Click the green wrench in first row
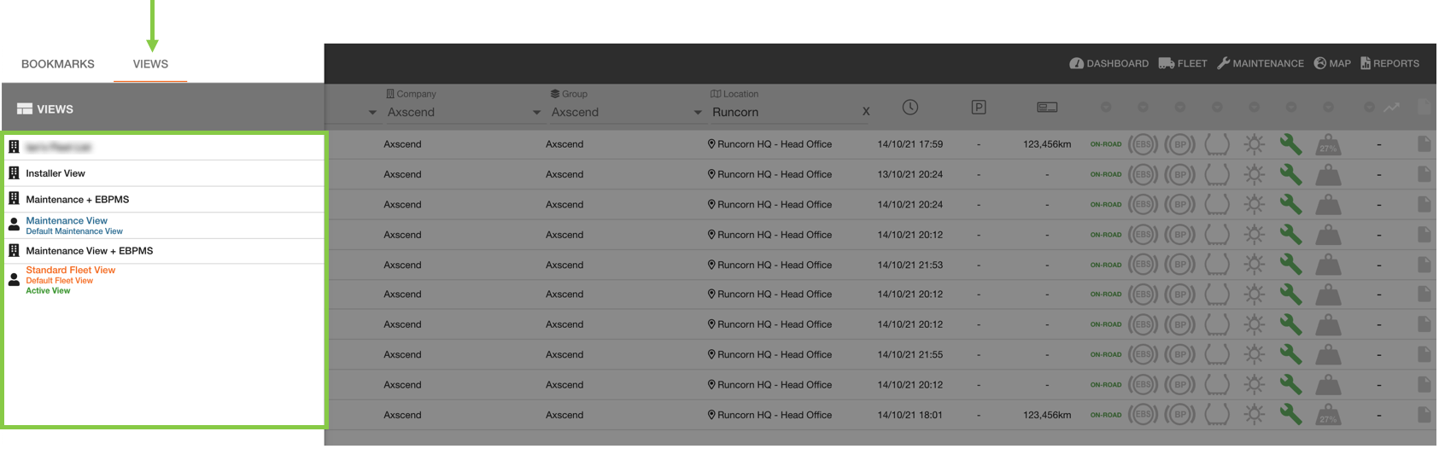Image resolution: width=1439 pixels, height=449 pixels. (x=1290, y=144)
